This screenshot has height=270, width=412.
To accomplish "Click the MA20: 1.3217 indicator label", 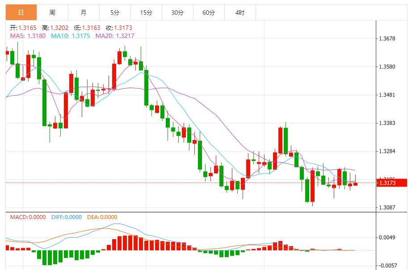I will (115, 36).
